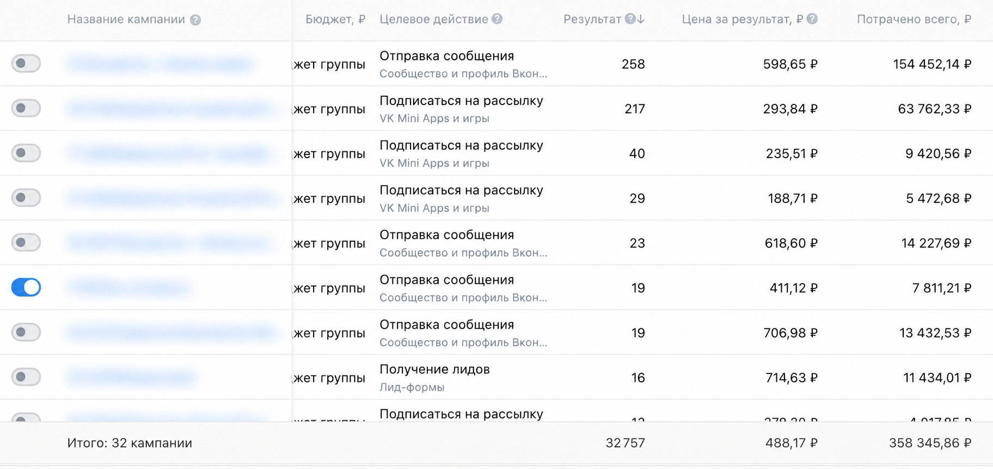Select the price value 188,71 ₽
The width and height of the screenshot is (993, 469).
[x=793, y=199]
